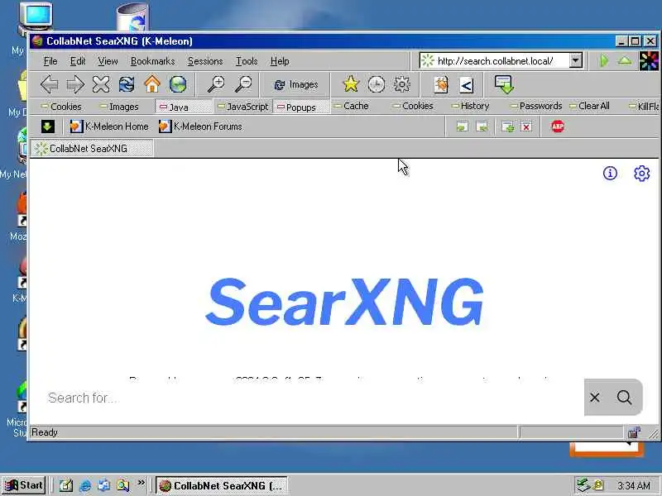Clear the search field with X button
The width and height of the screenshot is (662, 496).
point(595,398)
